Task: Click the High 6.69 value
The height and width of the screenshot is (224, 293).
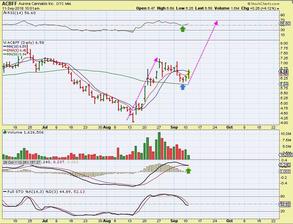Action: click(165, 8)
